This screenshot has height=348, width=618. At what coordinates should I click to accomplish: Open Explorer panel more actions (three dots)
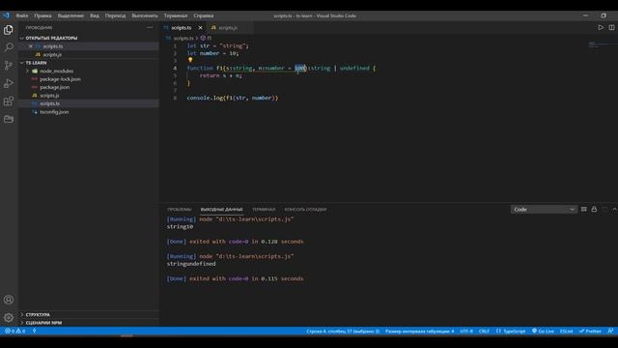[x=150, y=28]
